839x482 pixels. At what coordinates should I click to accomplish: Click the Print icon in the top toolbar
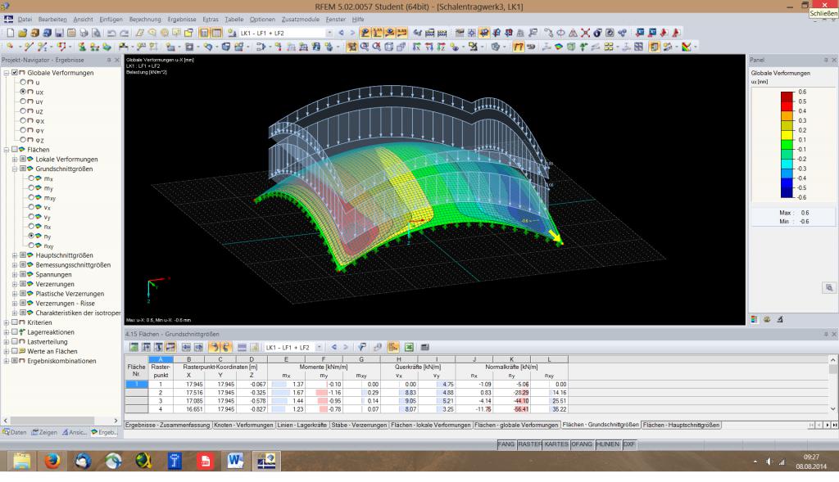(84, 33)
